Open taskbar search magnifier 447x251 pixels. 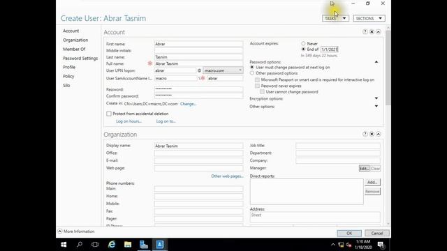tap(80, 245)
